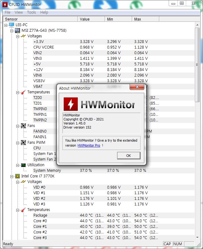Collapse the motherboard Voltages node
Screen dimensions: 203x249
[17, 36]
